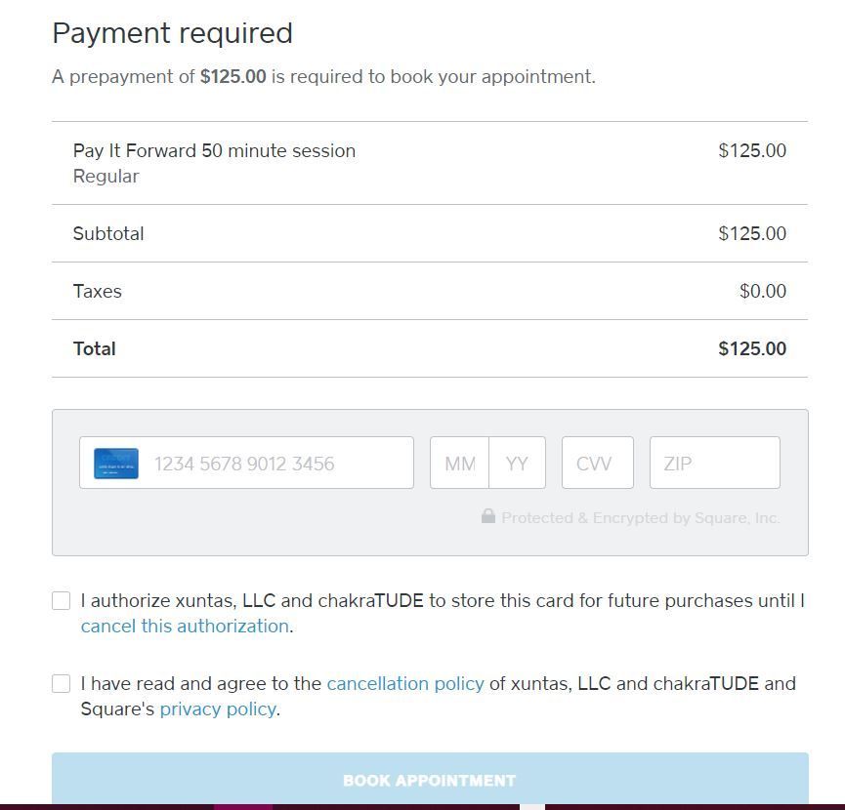Select the 'Pay It Forward 50 minute session' item
The height and width of the screenshot is (810, 845).
[214, 151]
